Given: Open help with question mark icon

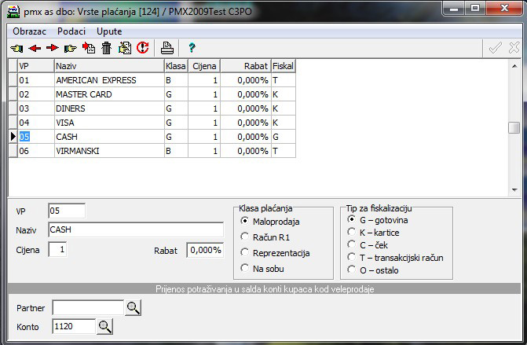Looking at the screenshot, I should [192, 48].
